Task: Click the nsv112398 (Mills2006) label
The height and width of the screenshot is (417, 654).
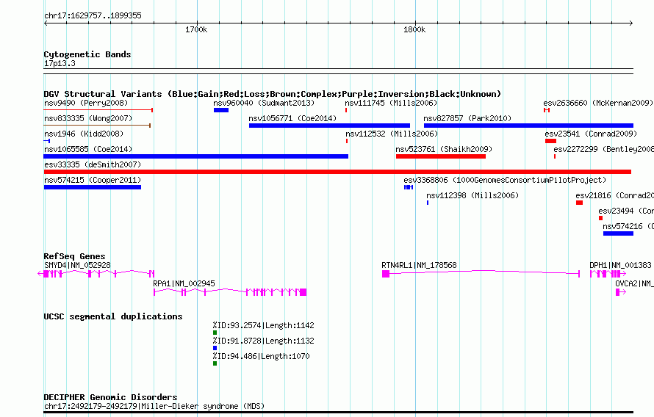Action: point(472,195)
